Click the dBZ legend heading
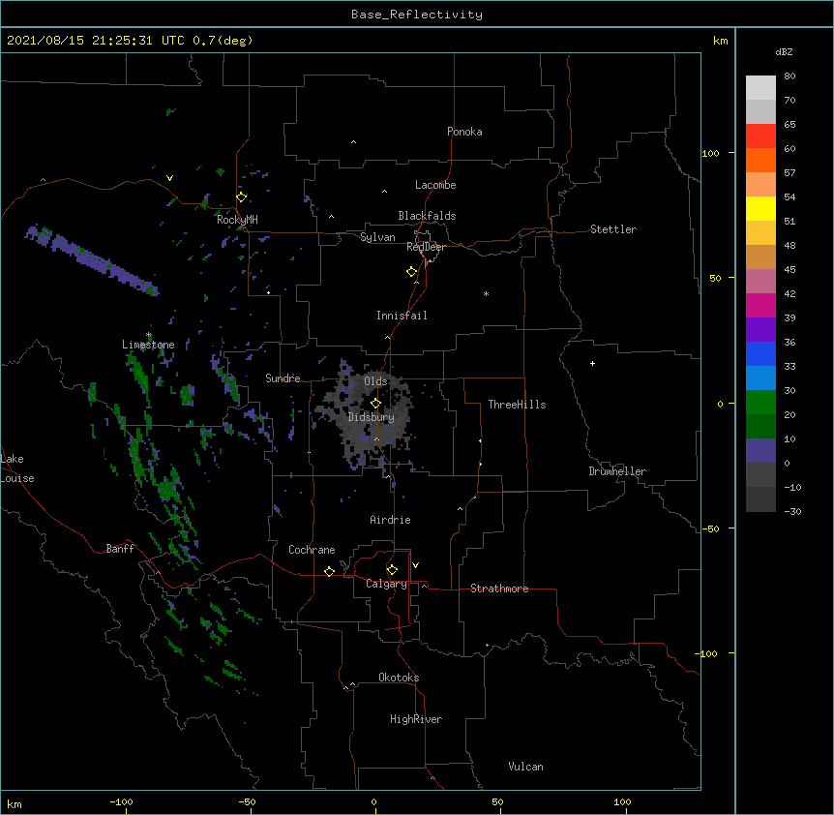The width and height of the screenshot is (834, 815). point(784,52)
